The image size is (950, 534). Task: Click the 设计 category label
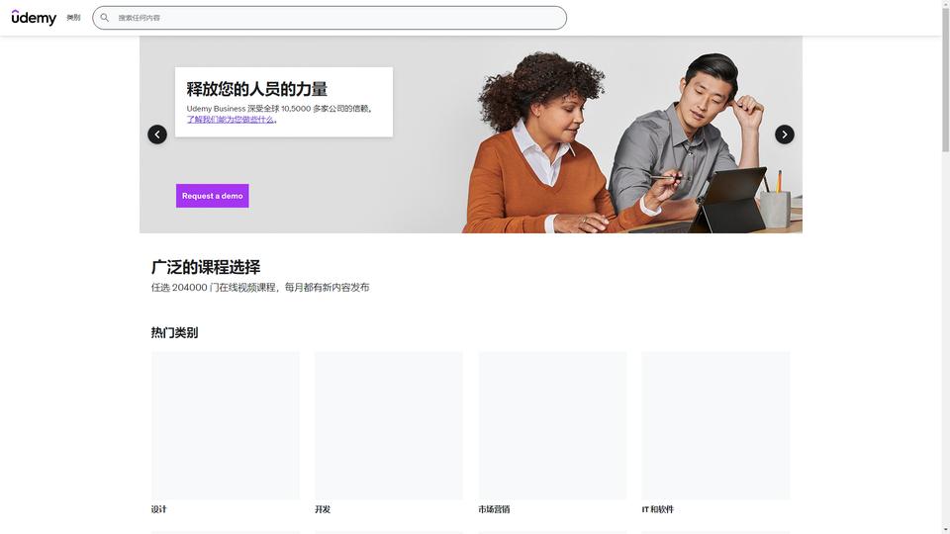[158, 509]
